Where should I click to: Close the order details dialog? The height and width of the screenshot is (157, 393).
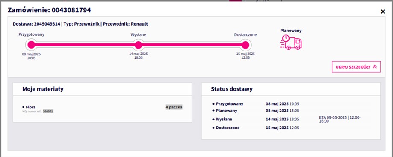click(383, 11)
